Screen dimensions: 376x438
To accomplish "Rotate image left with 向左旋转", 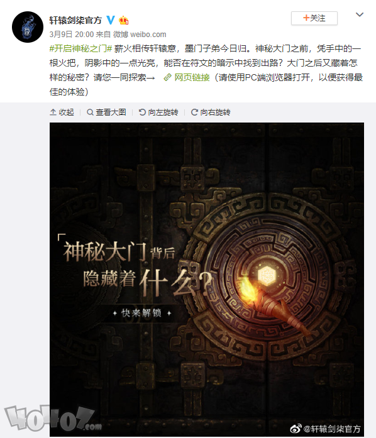I will [158, 112].
